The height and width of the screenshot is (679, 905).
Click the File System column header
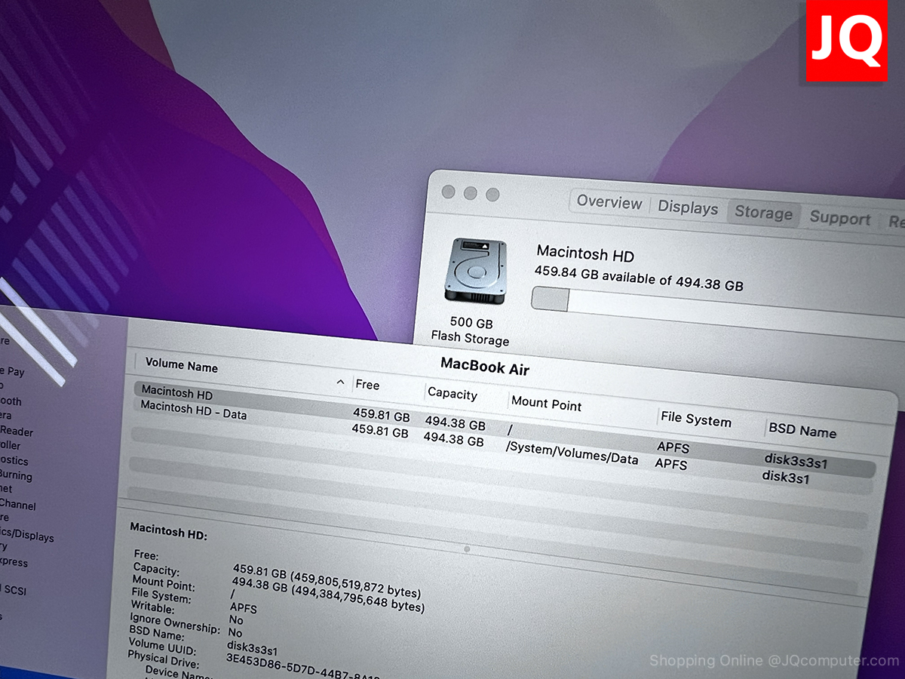click(696, 419)
